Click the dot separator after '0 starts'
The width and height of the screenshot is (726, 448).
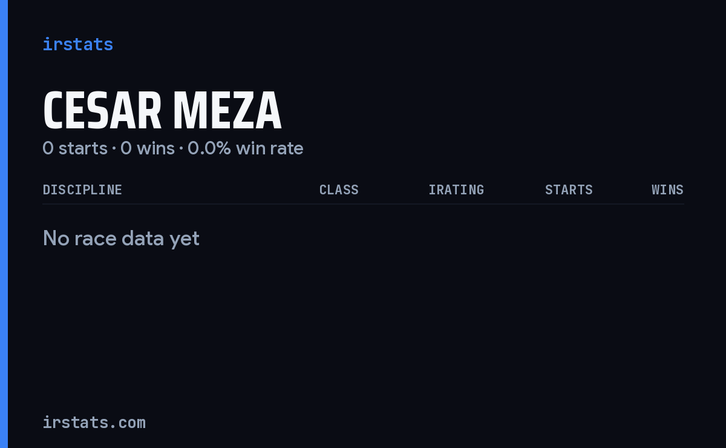pos(114,148)
